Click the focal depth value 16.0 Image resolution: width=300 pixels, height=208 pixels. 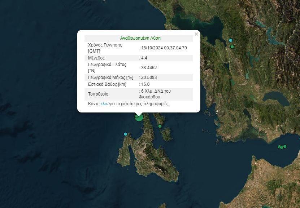pos(145,84)
